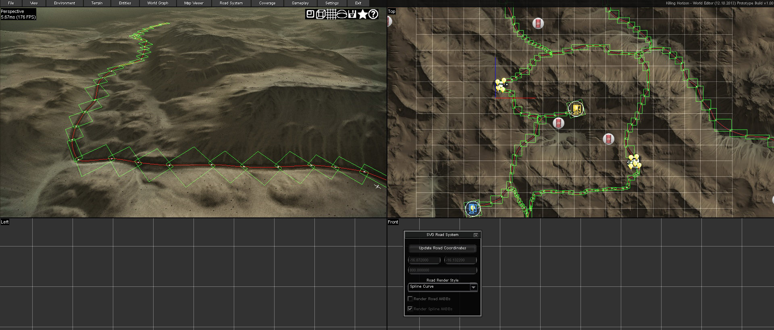
Task: Toggle the grid icon in the viewport toolbar
Action: pyautogui.click(x=331, y=15)
